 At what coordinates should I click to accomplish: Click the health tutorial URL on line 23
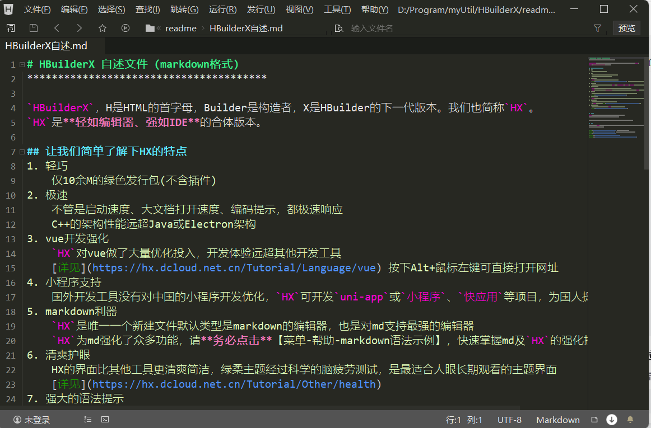(x=234, y=384)
